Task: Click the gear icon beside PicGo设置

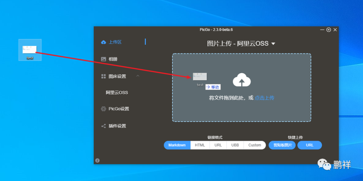Action: click(104, 109)
